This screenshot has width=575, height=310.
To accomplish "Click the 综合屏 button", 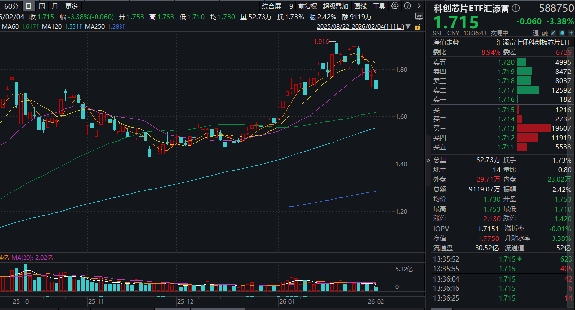I will tap(271, 6).
